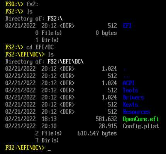Viewport: 166px width, 154px height.
Task: Click the Tools directory name
Action: click(130, 90)
